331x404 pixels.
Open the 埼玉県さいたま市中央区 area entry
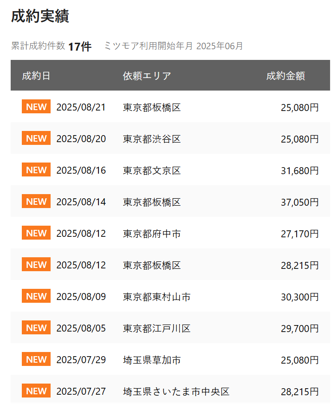tap(176, 391)
